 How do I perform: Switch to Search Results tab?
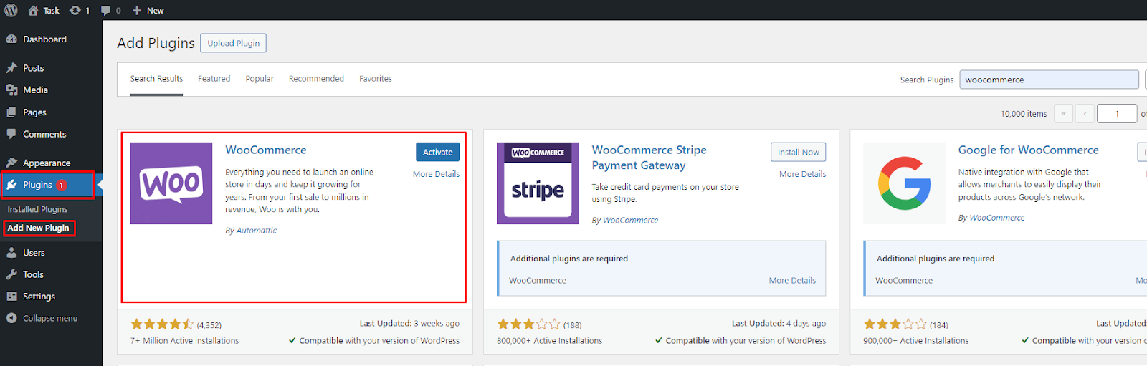[x=156, y=79]
